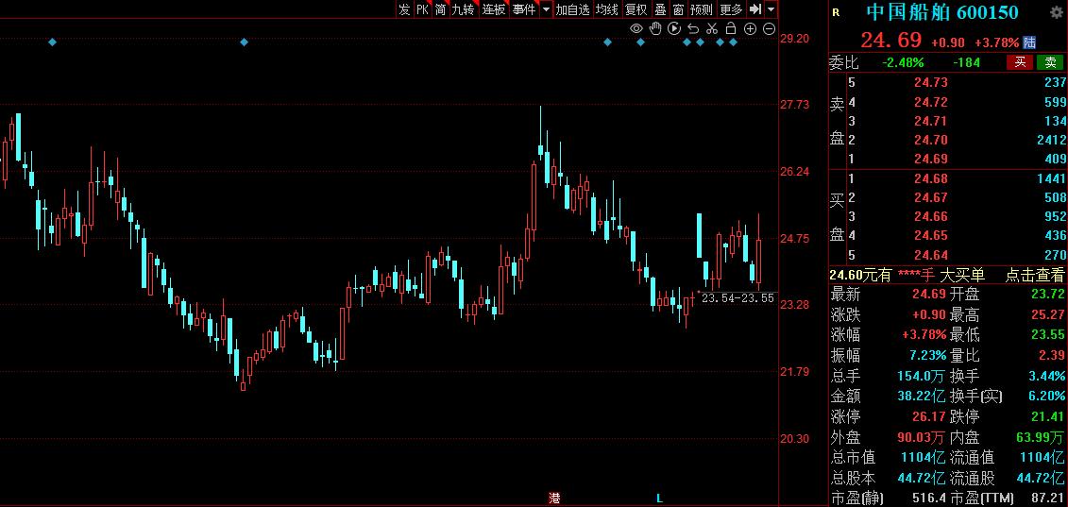Image resolution: width=1068 pixels, height=507 pixels.
Task: Select the scissors cut tool
Action: coord(712,28)
